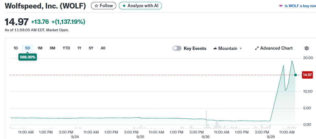Image resolution: width=316 pixels, height=139 pixels.
Task: Click the logo icon beside 'Is WOLF a buy now'
Action: tap(281, 6)
